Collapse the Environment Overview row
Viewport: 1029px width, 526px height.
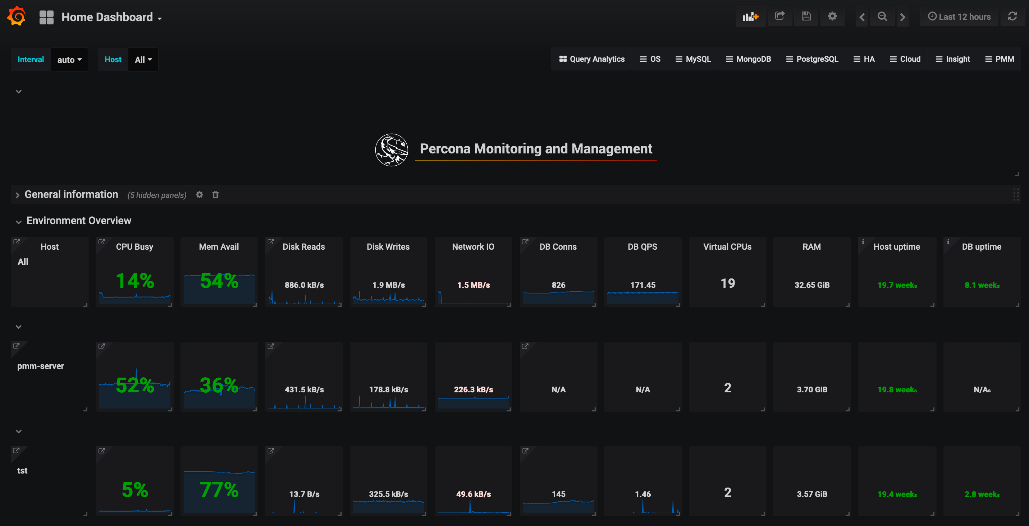coord(18,222)
